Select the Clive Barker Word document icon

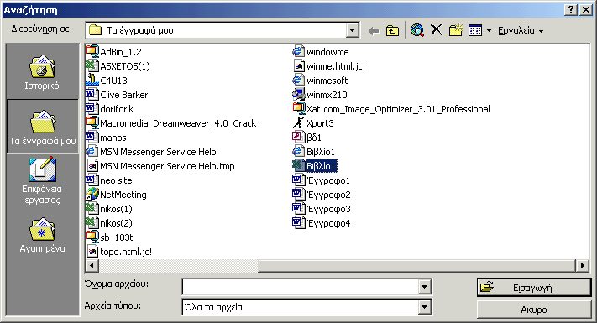point(92,94)
